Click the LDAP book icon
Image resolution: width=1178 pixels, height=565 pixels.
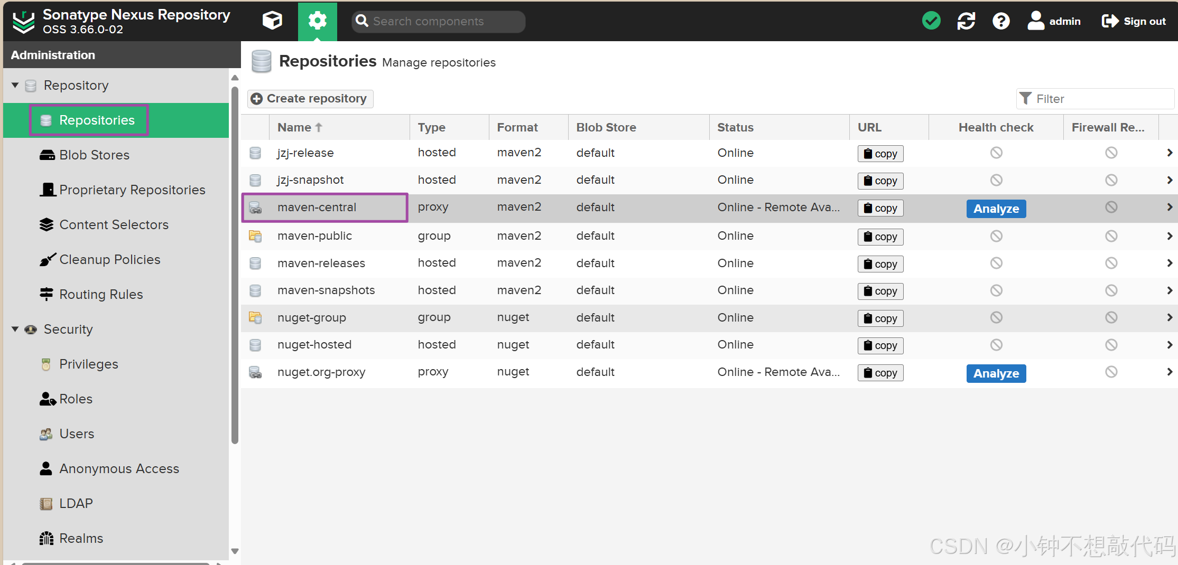tap(47, 504)
